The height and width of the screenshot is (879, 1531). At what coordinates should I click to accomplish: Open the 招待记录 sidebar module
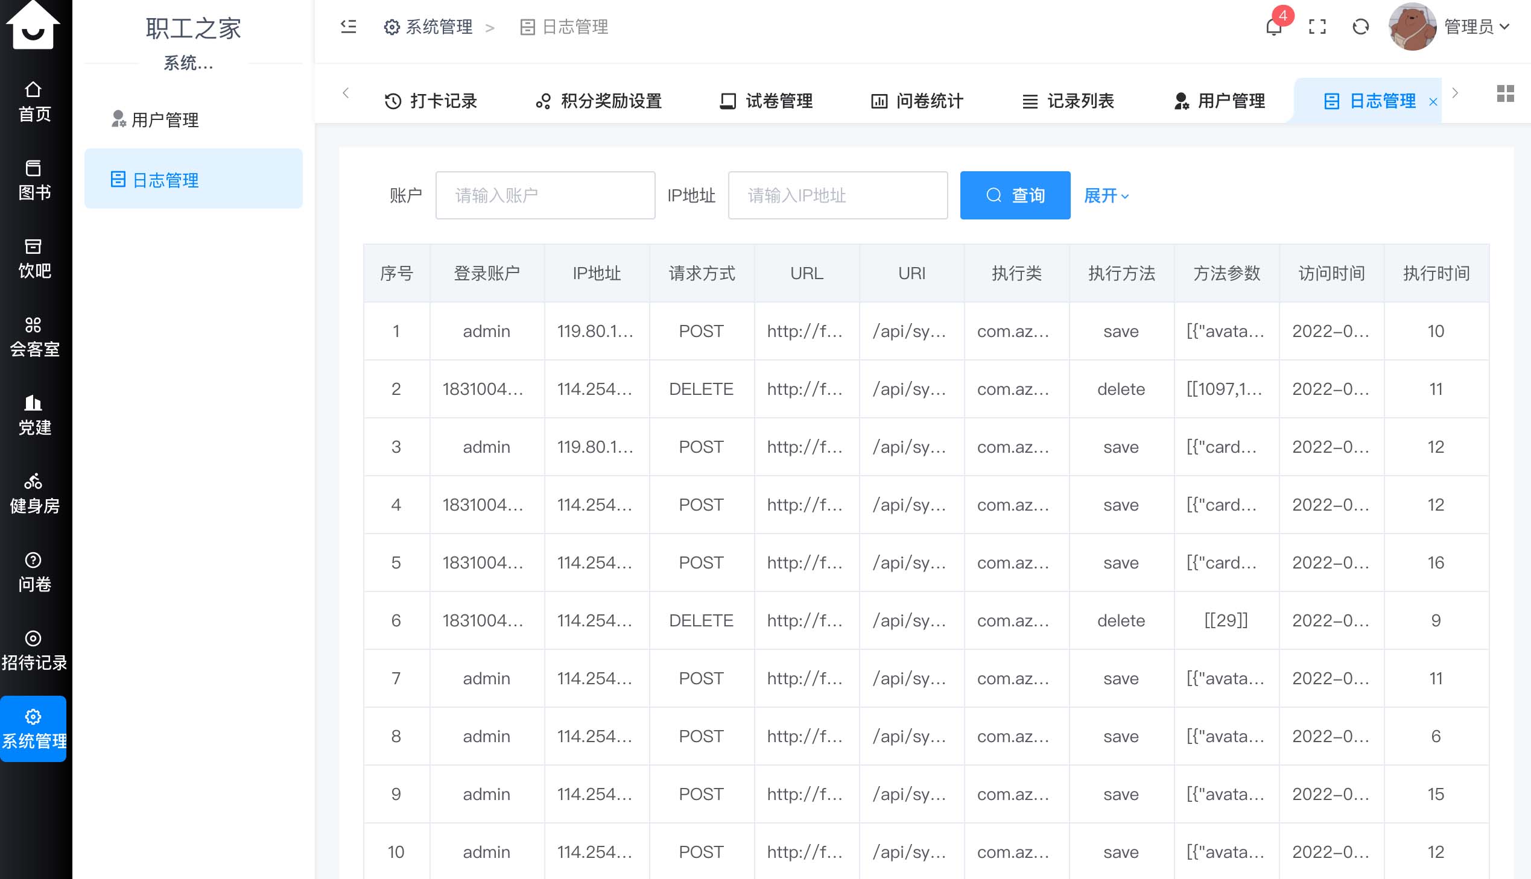pos(34,651)
